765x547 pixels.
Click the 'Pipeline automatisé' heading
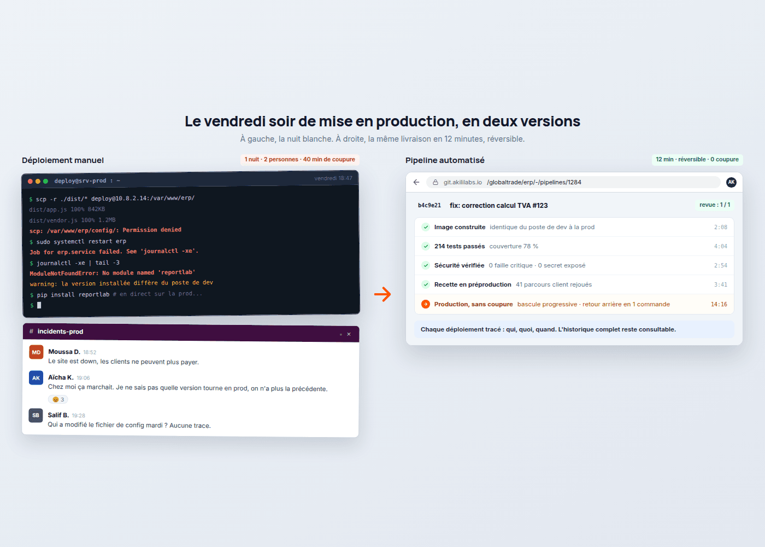coord(445,160)
